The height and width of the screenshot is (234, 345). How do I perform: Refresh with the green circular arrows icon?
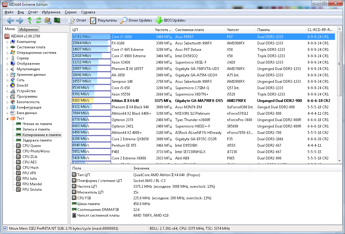39,20
